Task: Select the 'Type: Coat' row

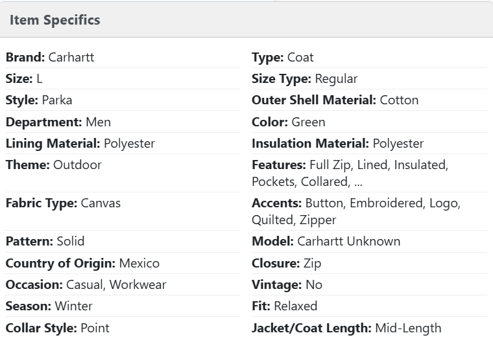Action: point(370,58)
